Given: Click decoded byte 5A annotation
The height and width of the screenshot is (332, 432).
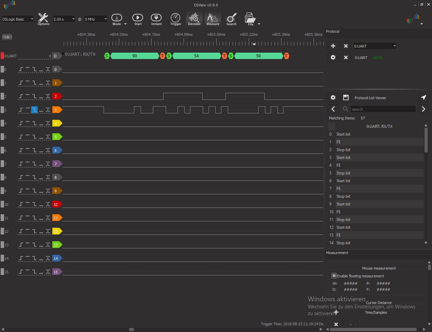Looking at the screenshot, I should click(196, 56).
